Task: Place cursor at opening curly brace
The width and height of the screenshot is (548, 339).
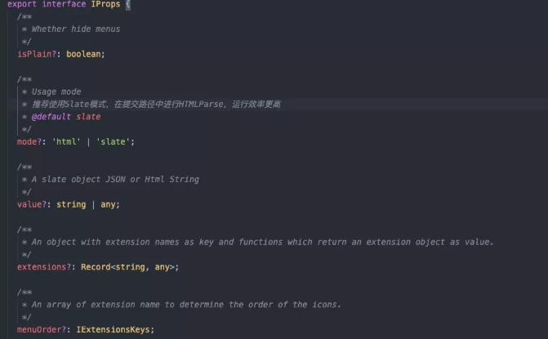Action: [128, 4]
